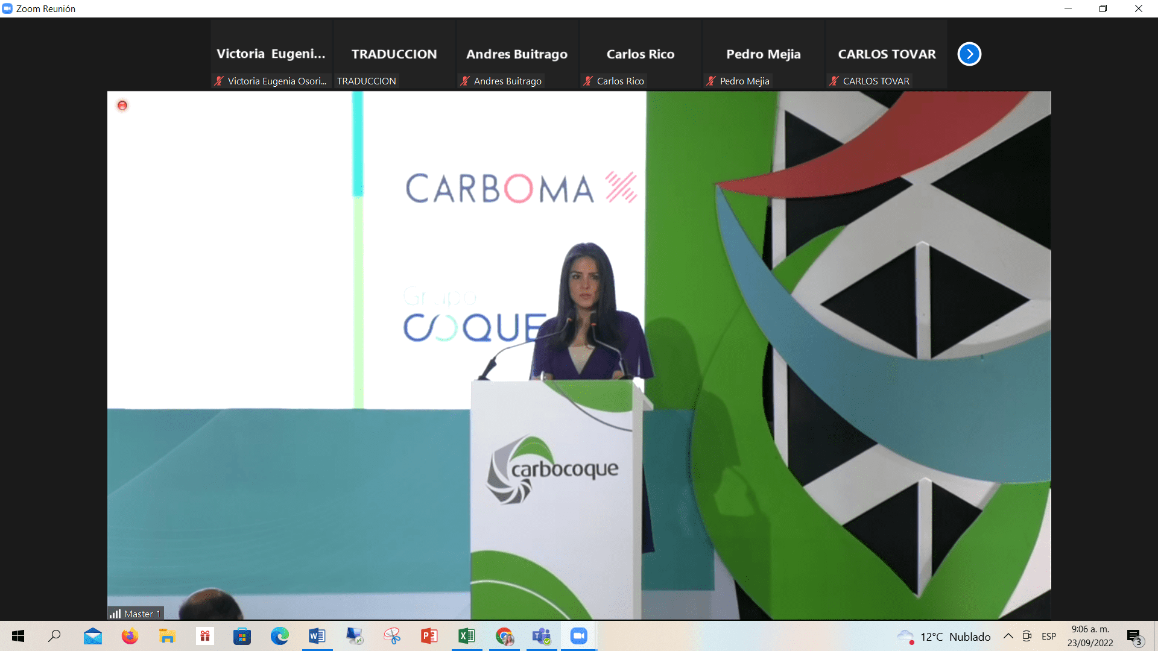The height and width of the screenshot is (651, 1158).
Task: Click the Master 1 signal strength icon
Action: point(115,614)
